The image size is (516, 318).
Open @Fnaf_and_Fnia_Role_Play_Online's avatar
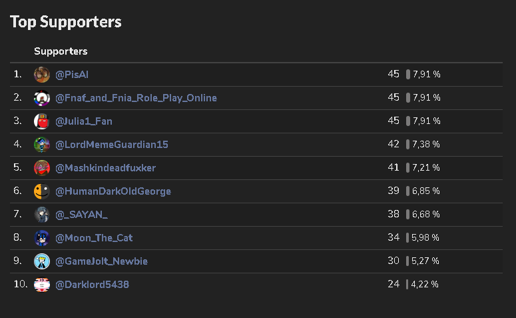[x=42, y=98]
